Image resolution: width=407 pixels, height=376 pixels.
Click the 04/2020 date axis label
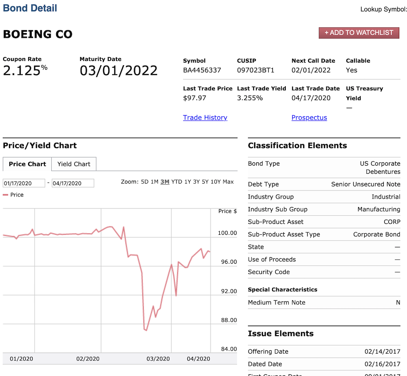198,359
